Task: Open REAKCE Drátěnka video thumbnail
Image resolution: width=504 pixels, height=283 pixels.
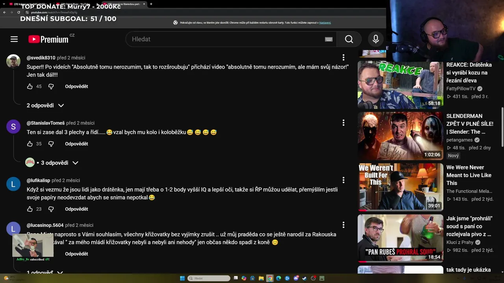Action: [x=400, y=85]
